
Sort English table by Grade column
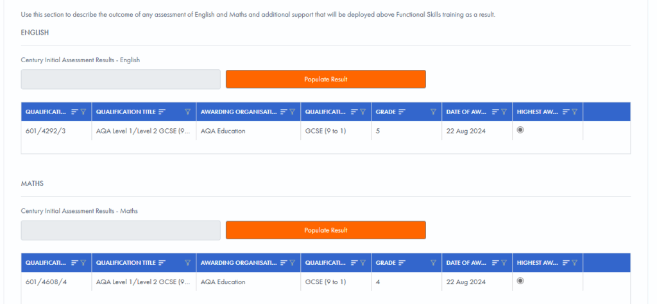click(x=402, y=112)
